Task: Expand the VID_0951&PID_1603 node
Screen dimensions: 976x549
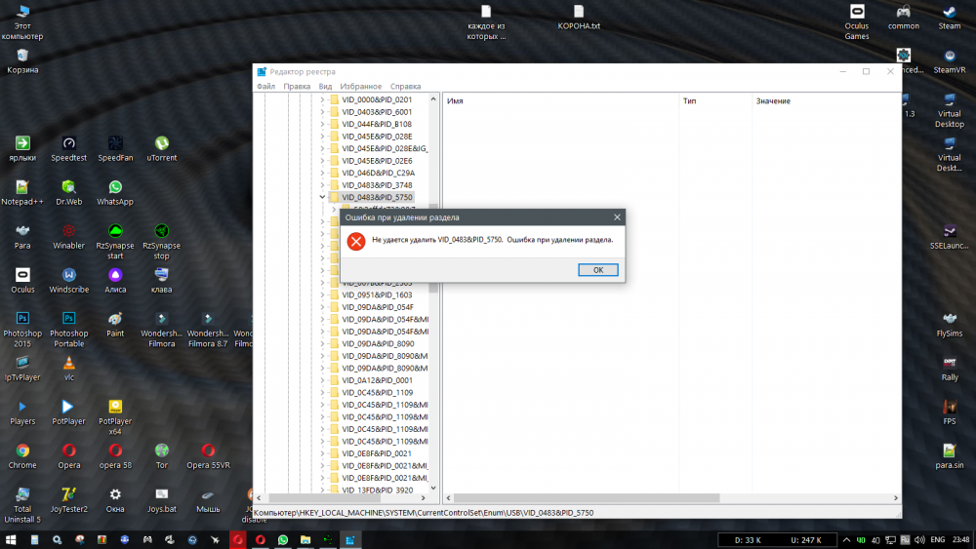Action: [322, 294]
